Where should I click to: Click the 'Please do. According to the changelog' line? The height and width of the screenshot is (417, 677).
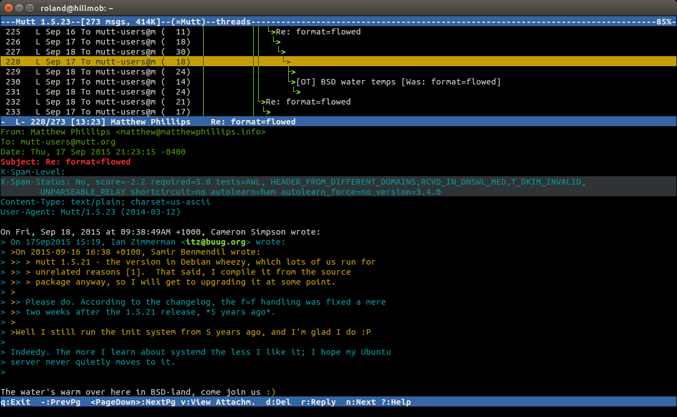click(x=193, y=302)
